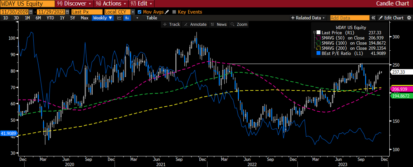Image resolution: width=413 pixels, height=167 pixels.
Task: Expand the Related Data dropdown
Action: 307,18
